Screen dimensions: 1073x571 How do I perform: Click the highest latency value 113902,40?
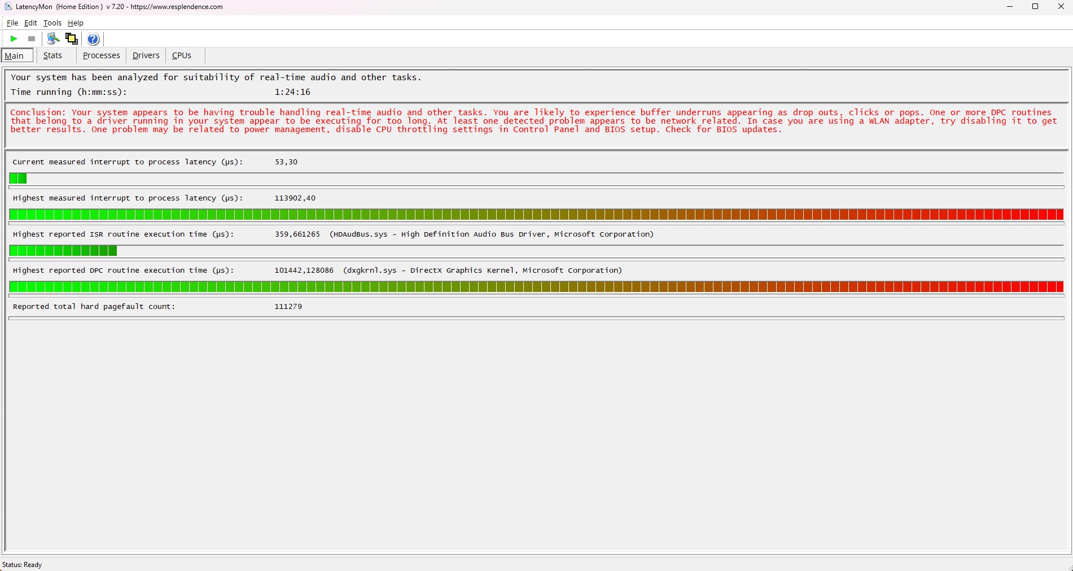click(295, 198)
